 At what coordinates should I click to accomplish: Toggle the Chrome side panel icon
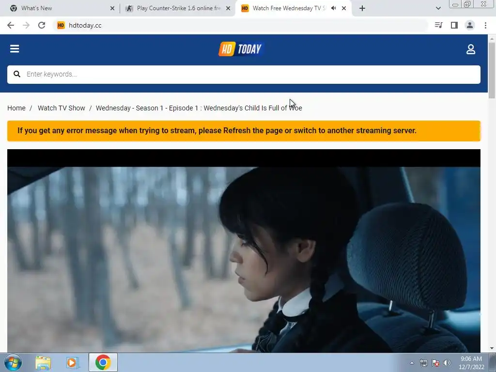(x=454, y=25)
